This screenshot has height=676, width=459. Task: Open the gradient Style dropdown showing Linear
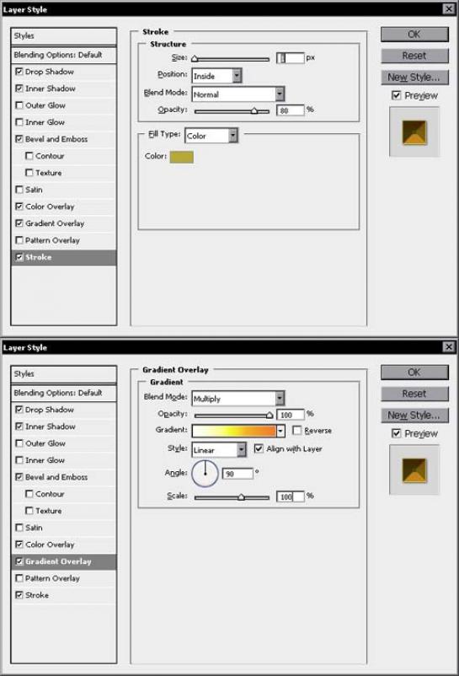pyautogui.click(x=219, y=449)
